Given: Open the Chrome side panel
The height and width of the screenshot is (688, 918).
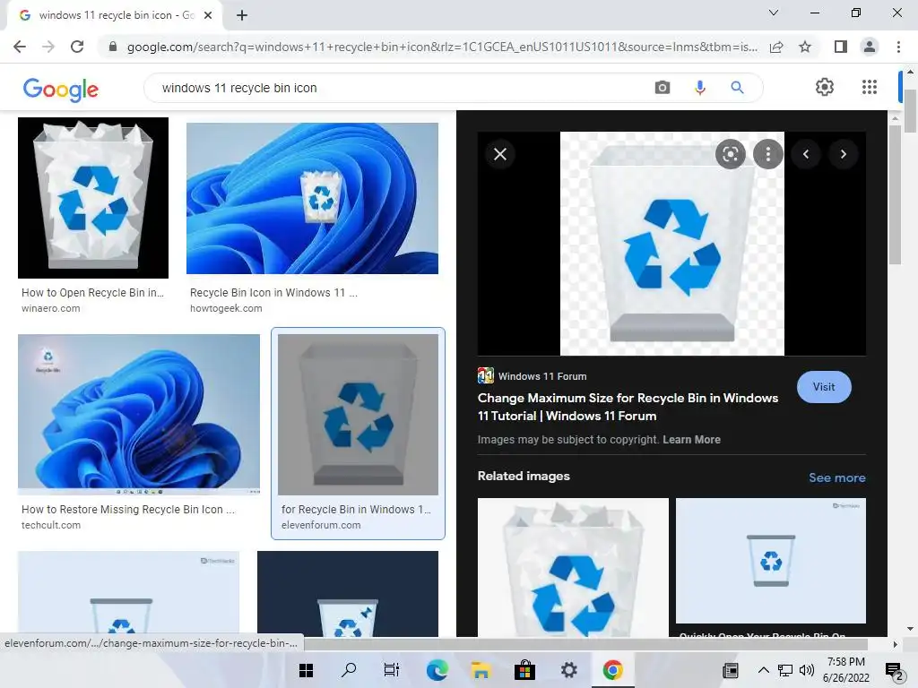Looking at the screenshot, I should pyautogui.click(x=841, y=47).
